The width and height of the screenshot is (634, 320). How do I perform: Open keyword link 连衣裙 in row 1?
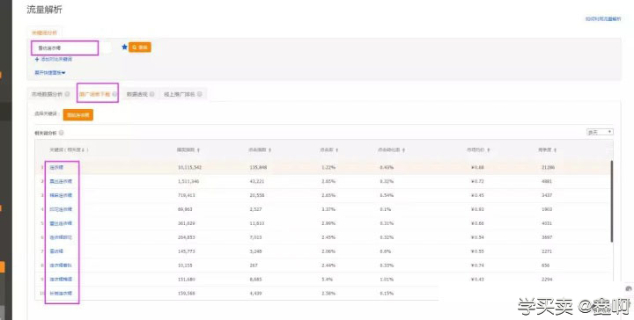56,167
